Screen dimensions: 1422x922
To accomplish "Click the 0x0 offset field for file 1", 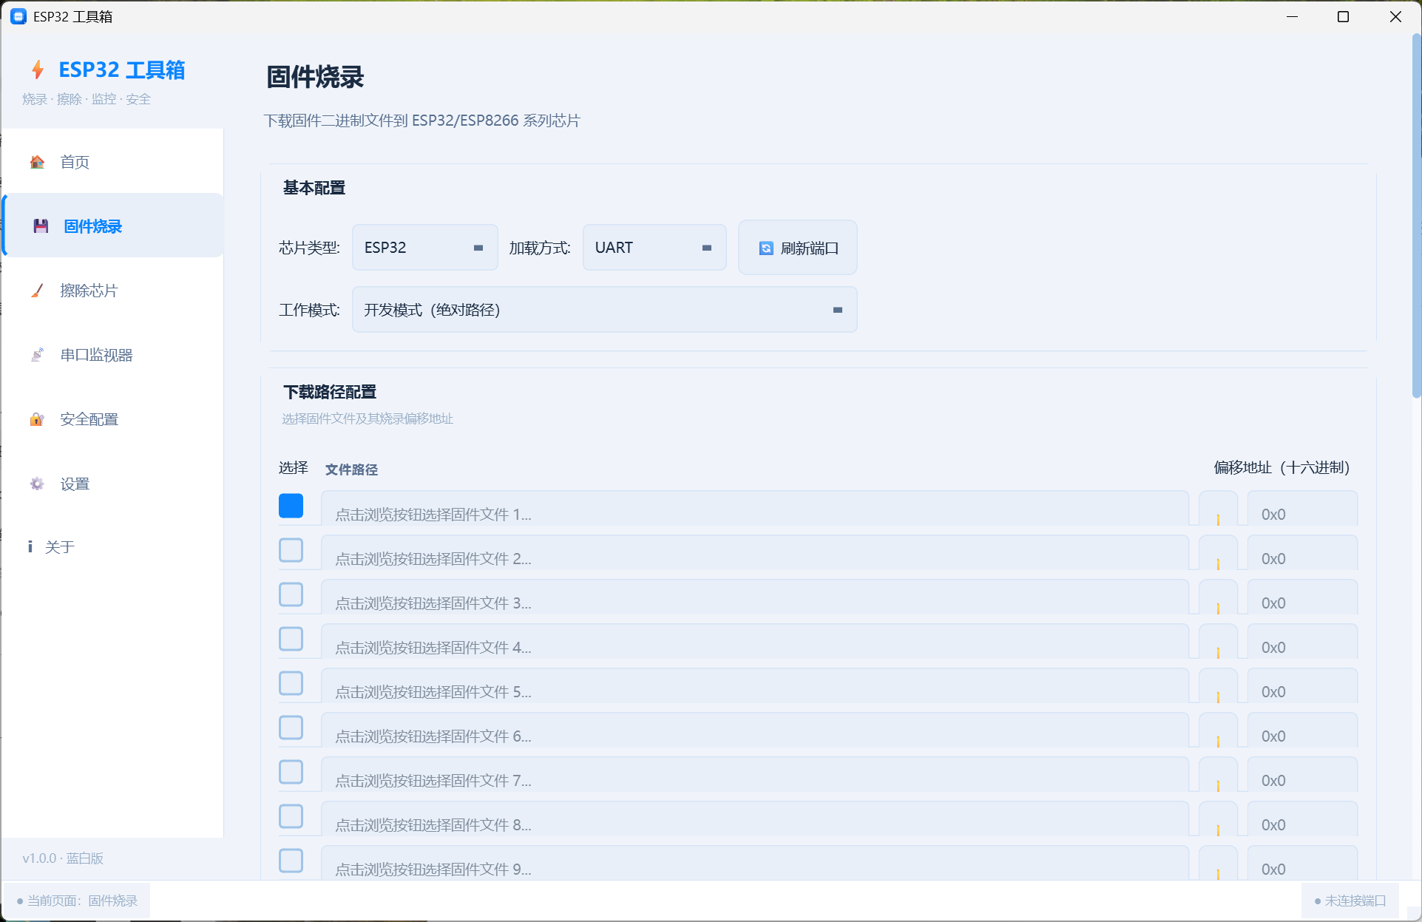I will pyautogui.click(x=1302, y=509).
